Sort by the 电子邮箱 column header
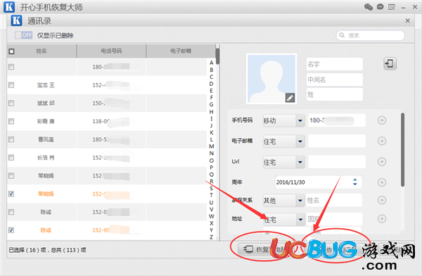The height and width of the screenshot is (276, 422). coord(181,51)
